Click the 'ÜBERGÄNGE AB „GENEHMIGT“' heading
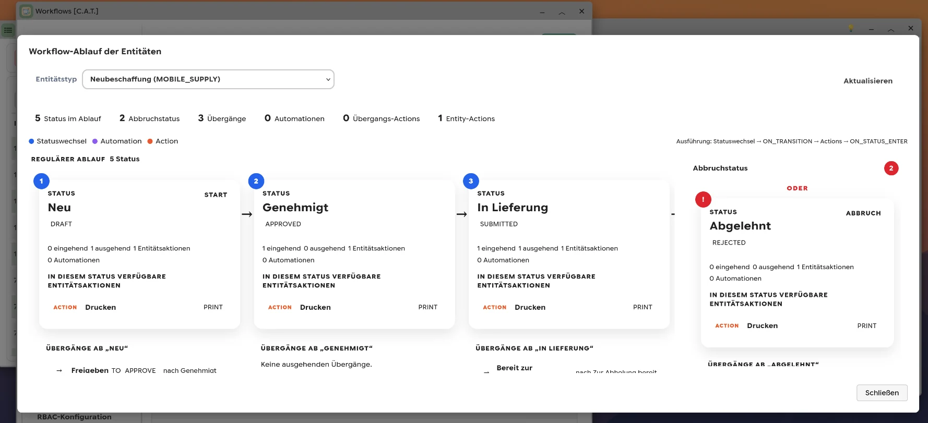This screenshot has width=928, height=423. (x=316, y=348)
